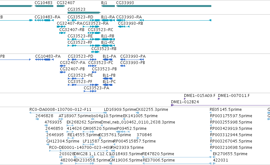The height and width of the screenshot is (165, 270).
Task: Select transcript CG33523-RD
Action: click(x=84, y=20)
